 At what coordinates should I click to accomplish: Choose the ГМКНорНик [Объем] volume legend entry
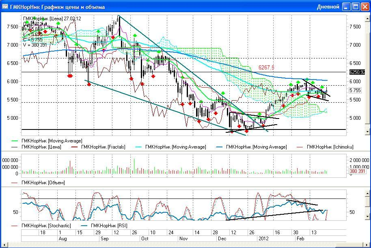(x=43, y=183)
